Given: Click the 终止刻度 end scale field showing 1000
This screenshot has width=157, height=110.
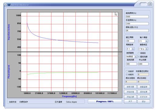Looking at the screenshot, I should click(x=143, y=64).
